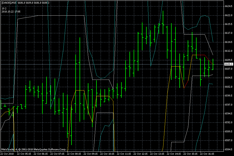Click the current price tag 6608.3
234x156 pixels.
click(229, 64)
